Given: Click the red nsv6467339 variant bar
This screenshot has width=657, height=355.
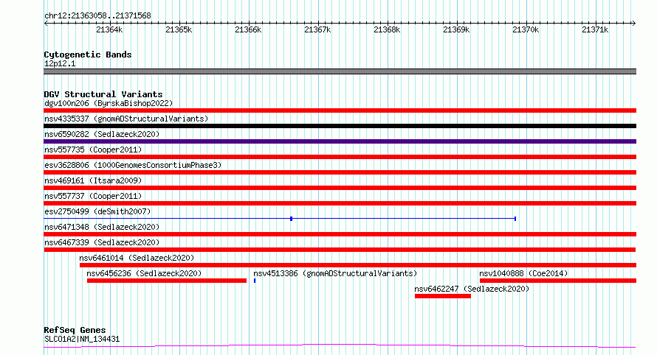Looking at the screenshot, I should [340, 250].
